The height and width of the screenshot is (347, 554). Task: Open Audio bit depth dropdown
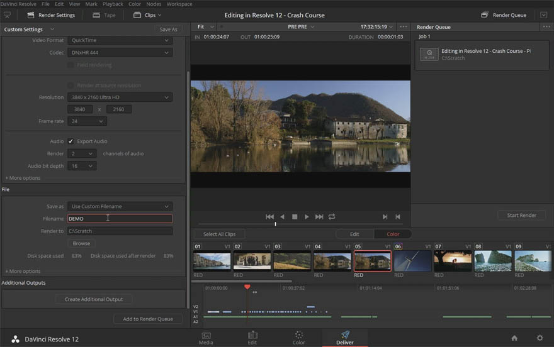pos(82,166)
